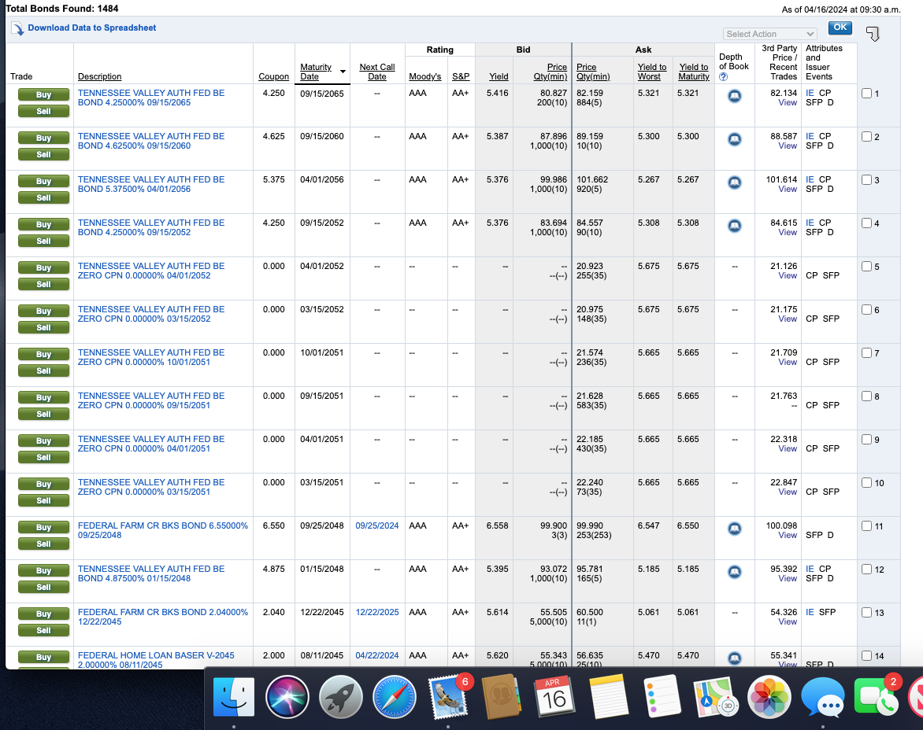Open next call date 09/25/2024 link

[x=376, y=525]
